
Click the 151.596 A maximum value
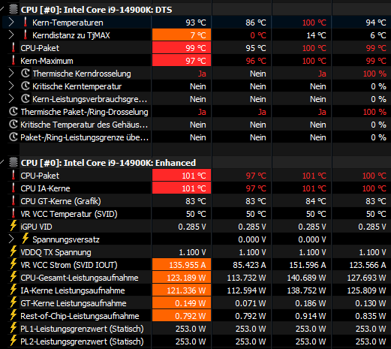(308, 265)
